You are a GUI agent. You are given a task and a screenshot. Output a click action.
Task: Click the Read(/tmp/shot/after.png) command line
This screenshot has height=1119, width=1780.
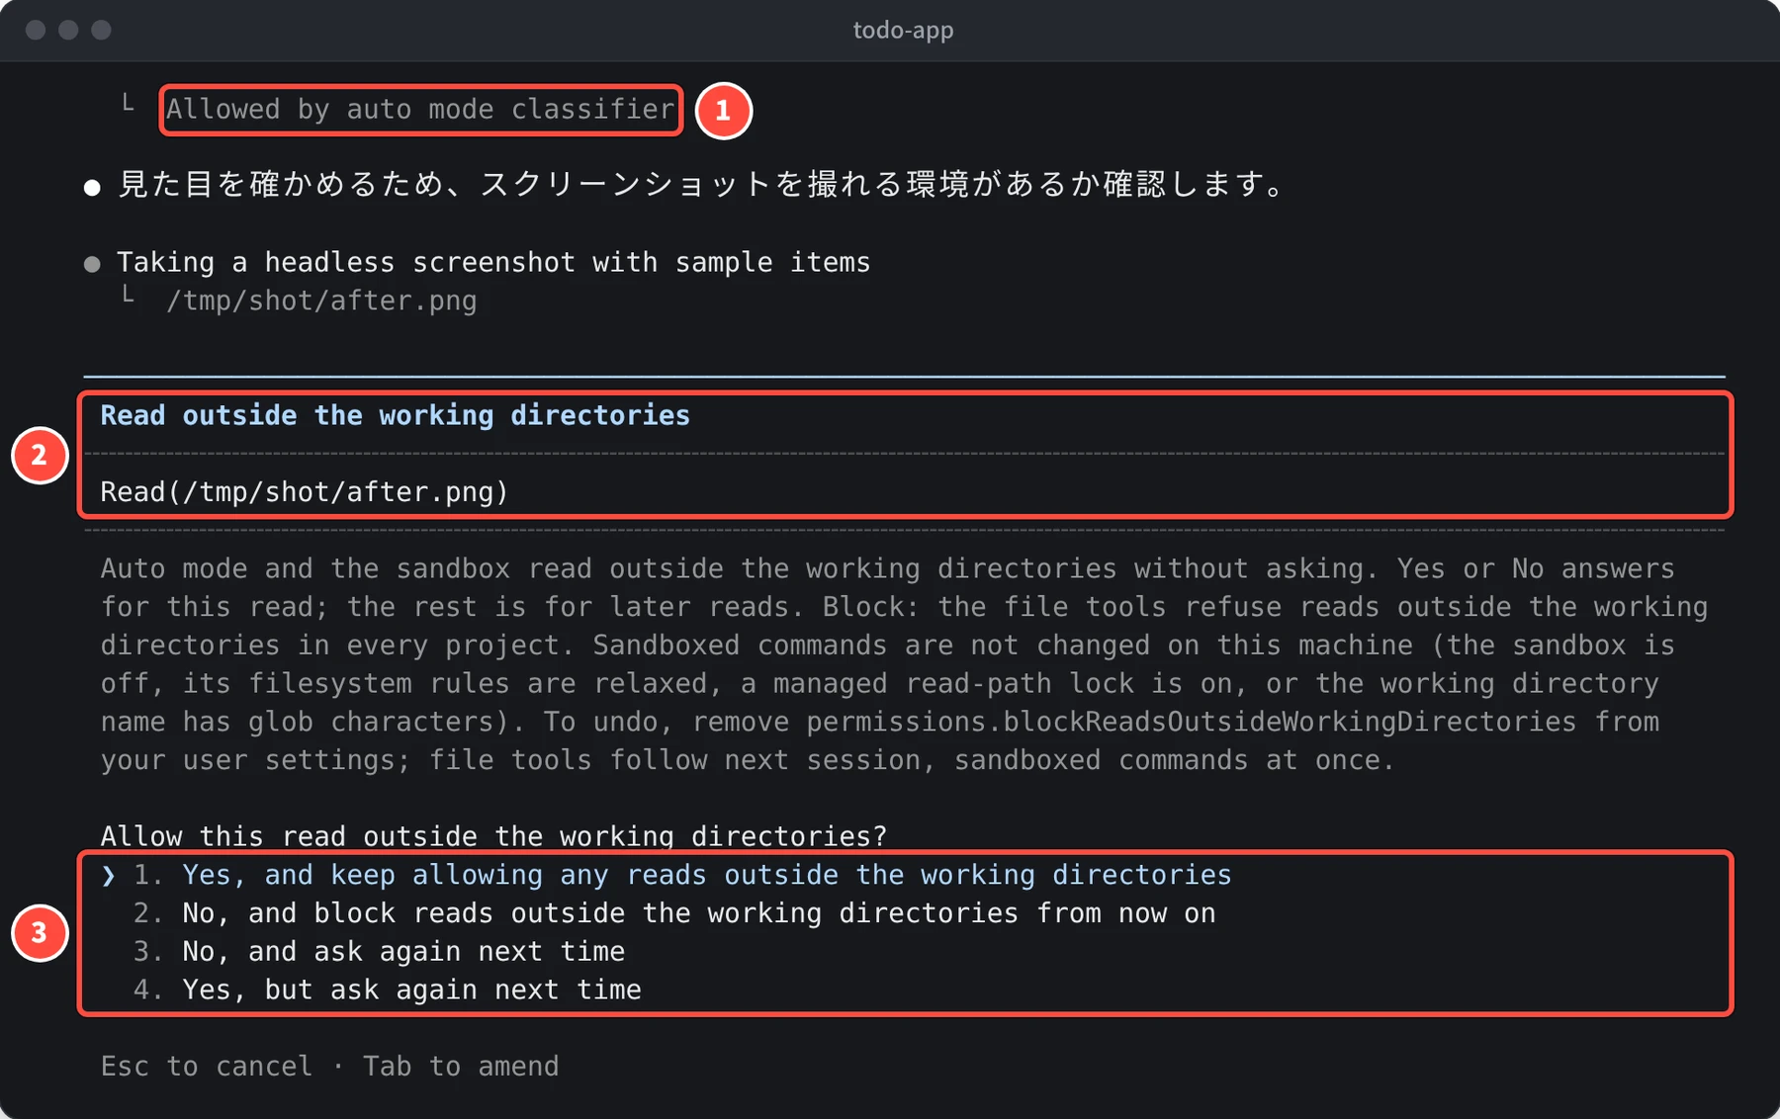tap(305, 492)
